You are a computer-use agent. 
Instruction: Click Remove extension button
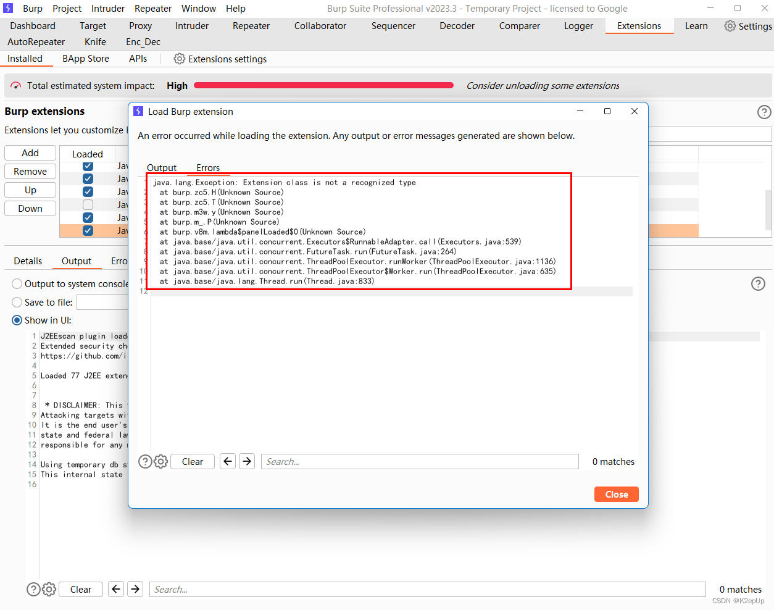coord(30,172)
